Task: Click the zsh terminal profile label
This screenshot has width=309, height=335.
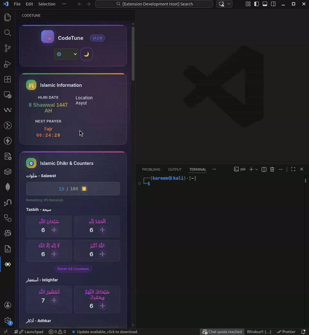Action: (x=240, y=169)
